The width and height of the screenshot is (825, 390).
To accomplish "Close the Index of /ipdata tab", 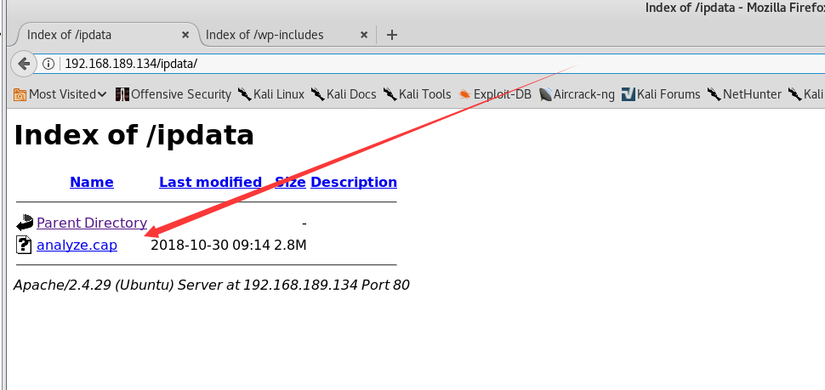I will 185,35.
